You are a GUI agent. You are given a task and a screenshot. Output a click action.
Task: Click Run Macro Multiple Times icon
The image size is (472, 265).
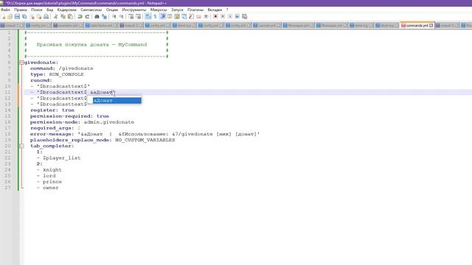tap(237, 16)
